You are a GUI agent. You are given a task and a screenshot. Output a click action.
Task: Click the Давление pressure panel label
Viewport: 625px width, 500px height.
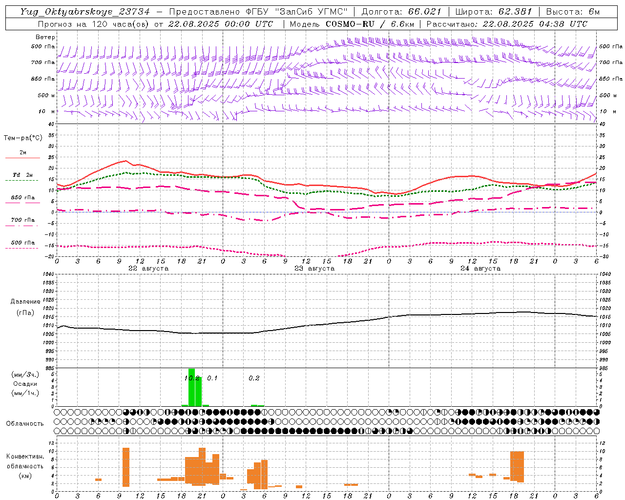coord(25,302)
